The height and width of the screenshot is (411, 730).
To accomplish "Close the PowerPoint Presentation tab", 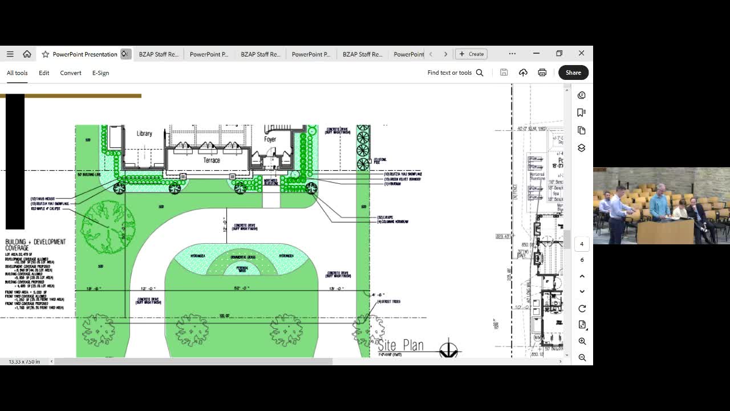I will 125,54.
